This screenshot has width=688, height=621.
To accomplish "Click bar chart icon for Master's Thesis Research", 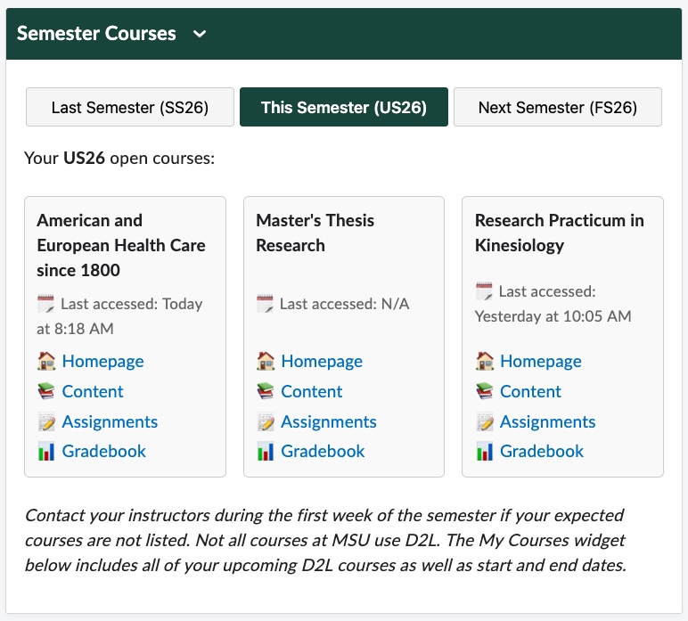I will click(265, 452).
